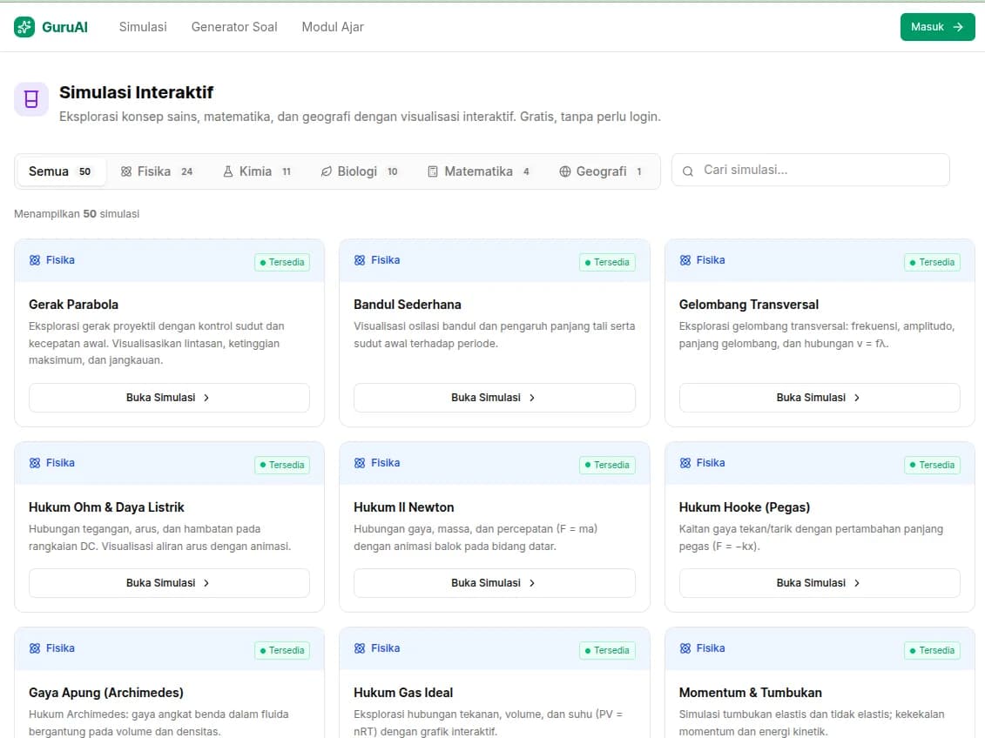This screenshot has width=985, height=738.
Task: Open Generator Soal in top navigation
Action: tap(233, 27)
